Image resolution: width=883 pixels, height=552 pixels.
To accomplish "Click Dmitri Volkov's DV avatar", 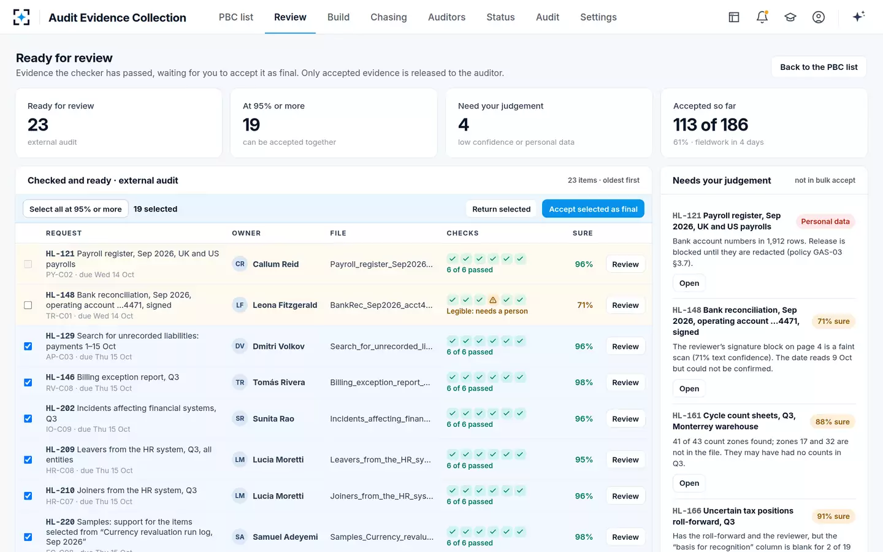I will click(x=240, y=347).
